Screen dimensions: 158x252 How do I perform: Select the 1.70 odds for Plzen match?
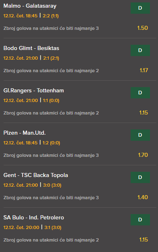click(x=143, y=155)
